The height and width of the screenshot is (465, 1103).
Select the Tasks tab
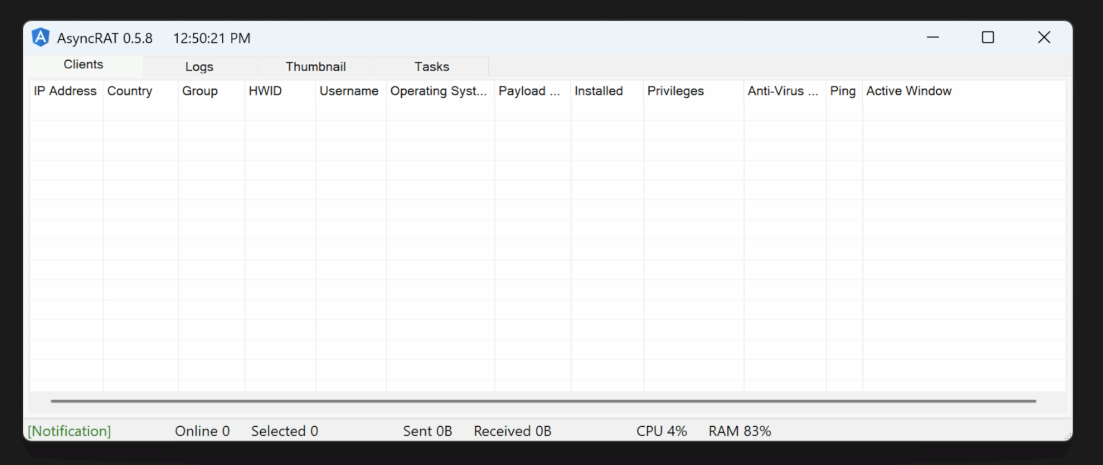click(432, 66)
